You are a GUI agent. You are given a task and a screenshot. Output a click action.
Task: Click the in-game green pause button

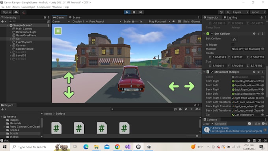(x=58, y=31)
